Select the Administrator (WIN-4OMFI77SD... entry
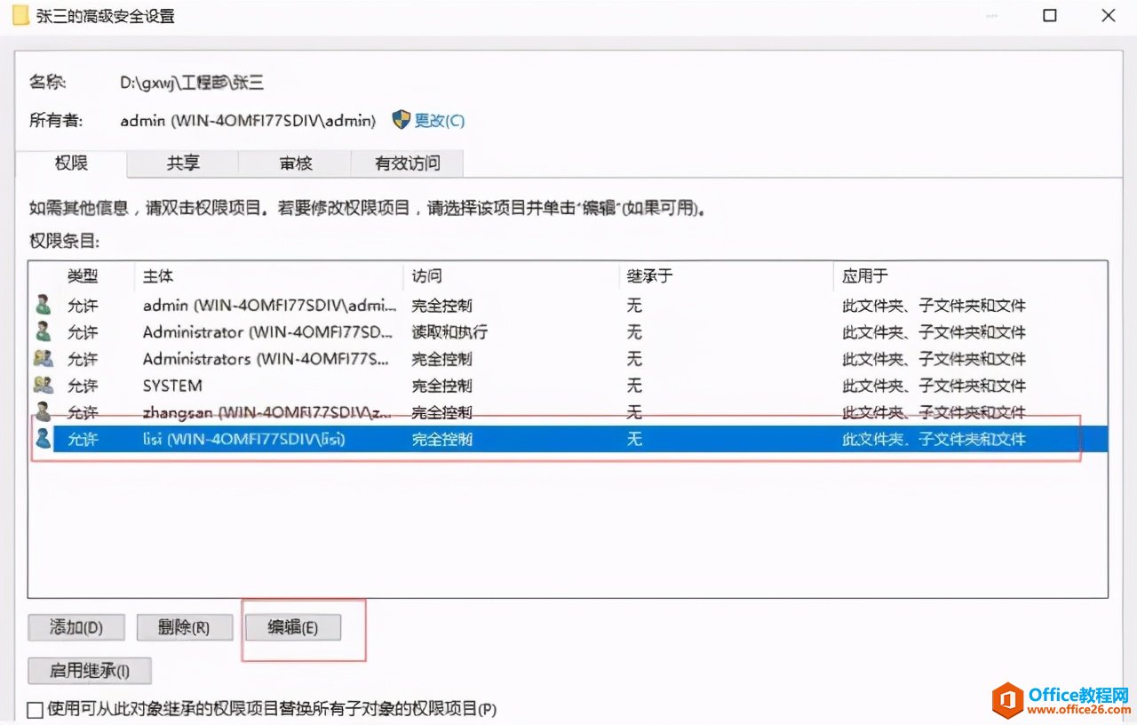This screenshot has width=1137, height=725. coord(568,332)
